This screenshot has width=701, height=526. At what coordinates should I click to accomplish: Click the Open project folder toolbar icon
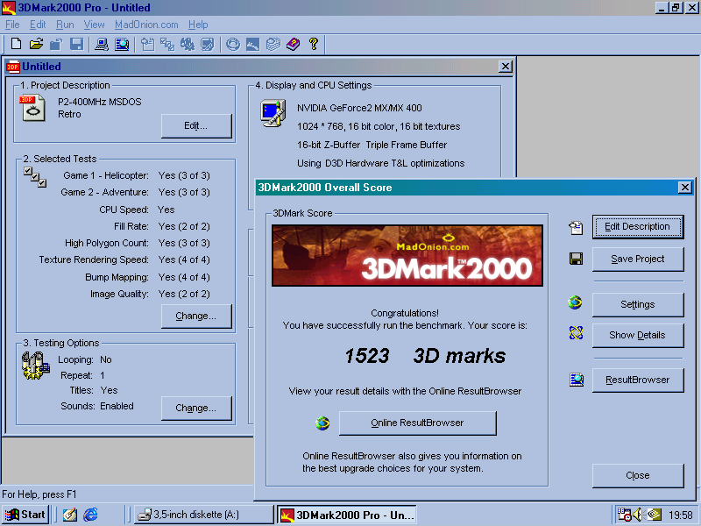[x=36, y=44]
